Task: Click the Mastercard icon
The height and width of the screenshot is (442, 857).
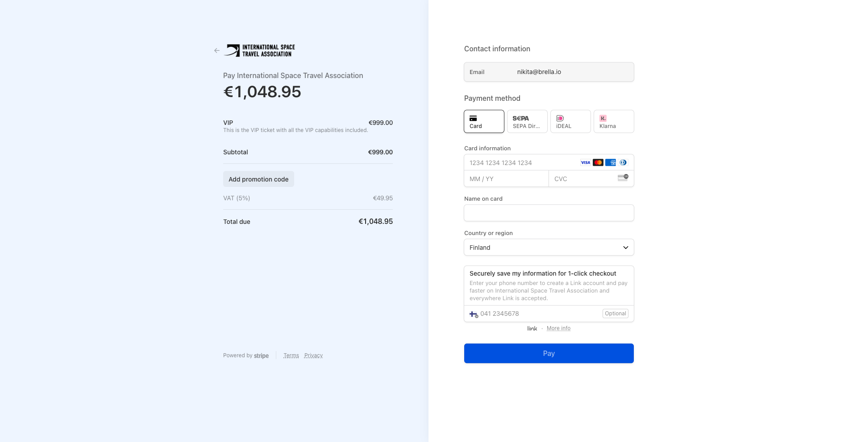Action: [598, 163]
